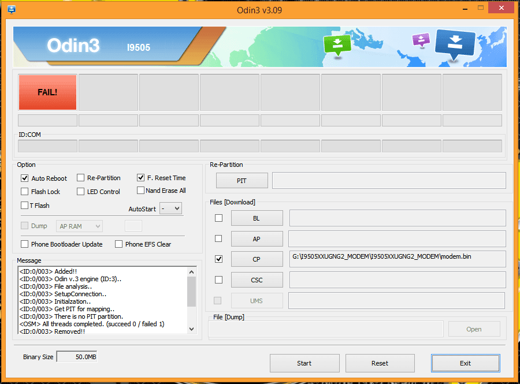Uncheck the CP file checkbox
The image size is (520, 384).
218,259
